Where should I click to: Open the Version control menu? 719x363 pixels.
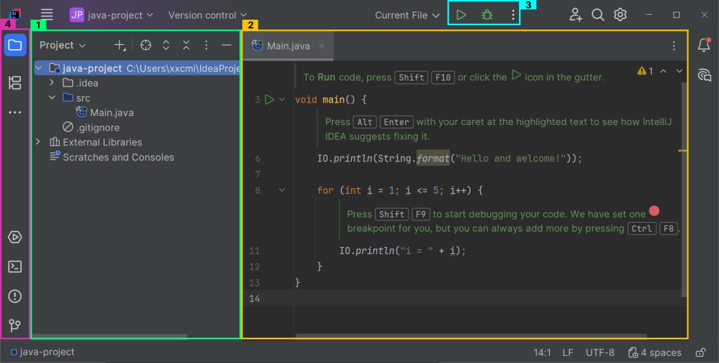click(208, 15)
